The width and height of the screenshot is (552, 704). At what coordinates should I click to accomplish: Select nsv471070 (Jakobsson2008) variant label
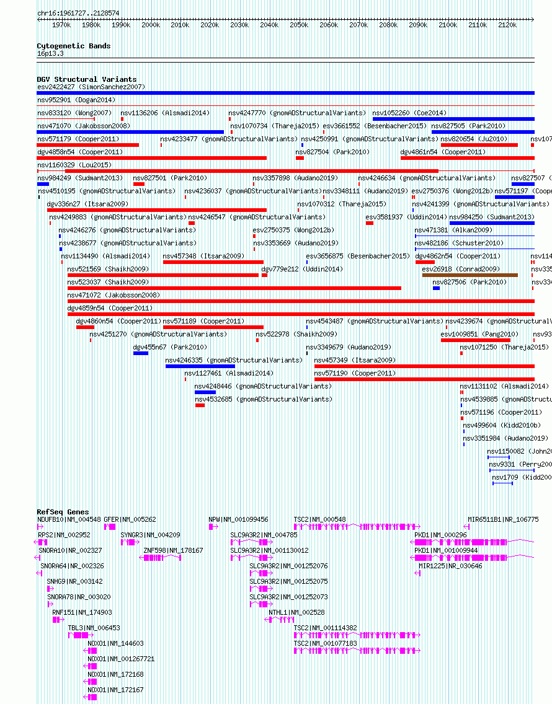(84, 126)
